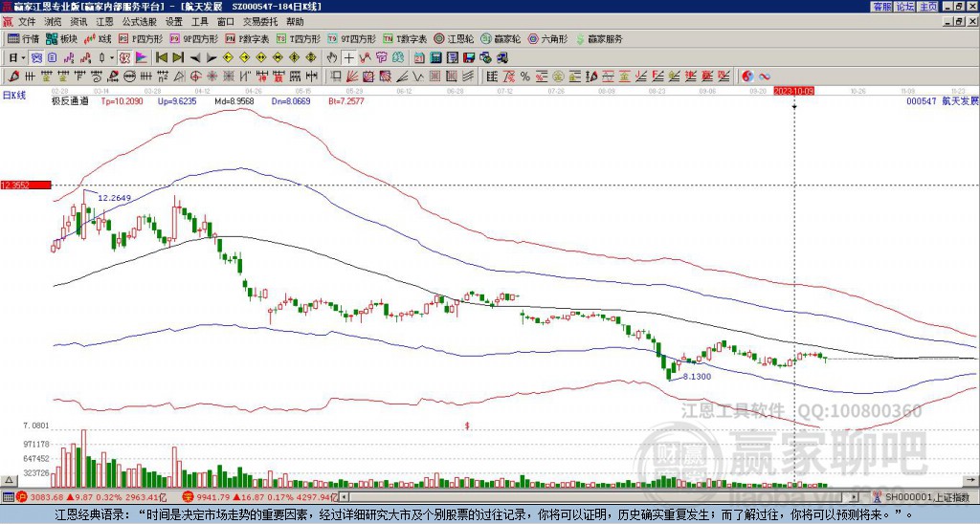Toggle the highlighted chart-mode button beside 日
980x524 pixels.
(x=37, y=58)
